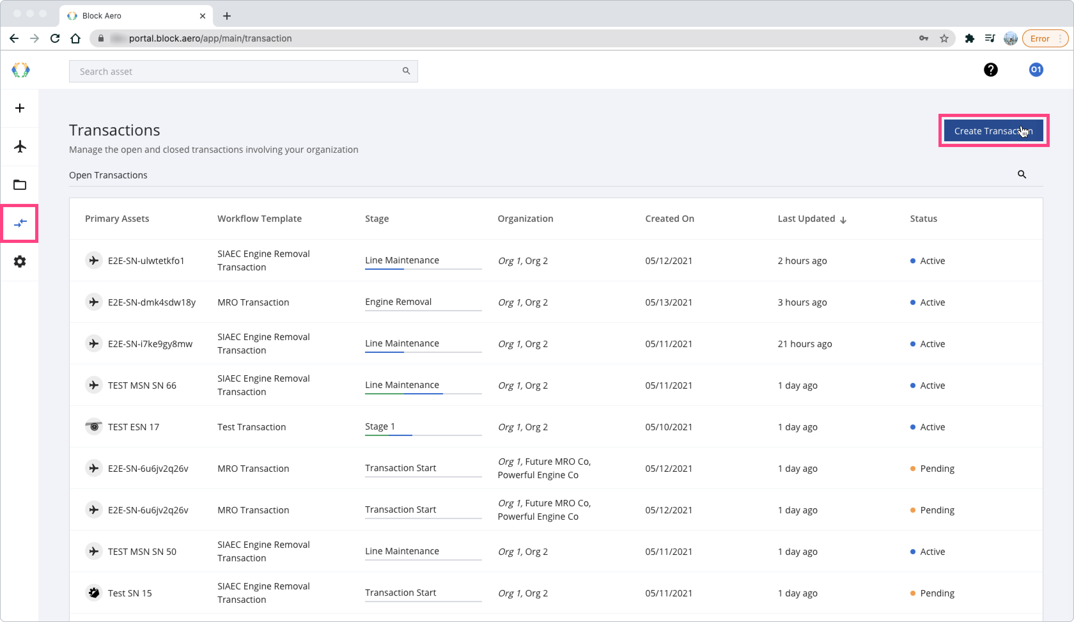Go back with browser back arrow
Screen dimensions: 1074x622
tap(14, 38)
